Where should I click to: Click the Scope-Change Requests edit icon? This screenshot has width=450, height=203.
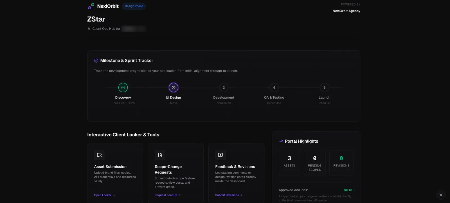tap(160, 155)
